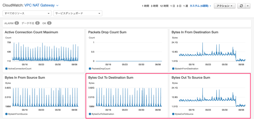Select the 1 時間 time range

pyautogui.click(x=145, y=6)
